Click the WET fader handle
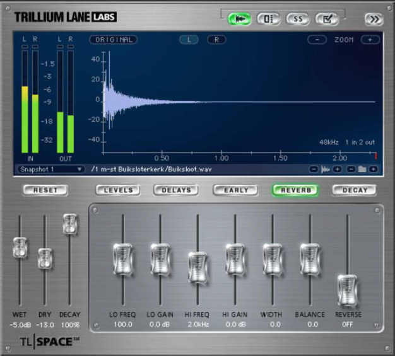The image size is (395, 356). (x=20, y=248)
